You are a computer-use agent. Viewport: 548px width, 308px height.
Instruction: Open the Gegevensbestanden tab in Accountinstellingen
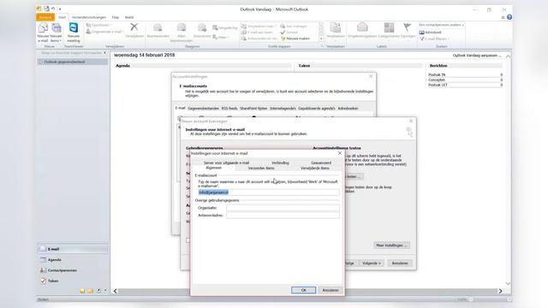point(203,109)
